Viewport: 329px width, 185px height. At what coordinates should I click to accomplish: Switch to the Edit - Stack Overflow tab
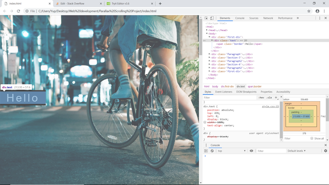(x=79, y=4)
